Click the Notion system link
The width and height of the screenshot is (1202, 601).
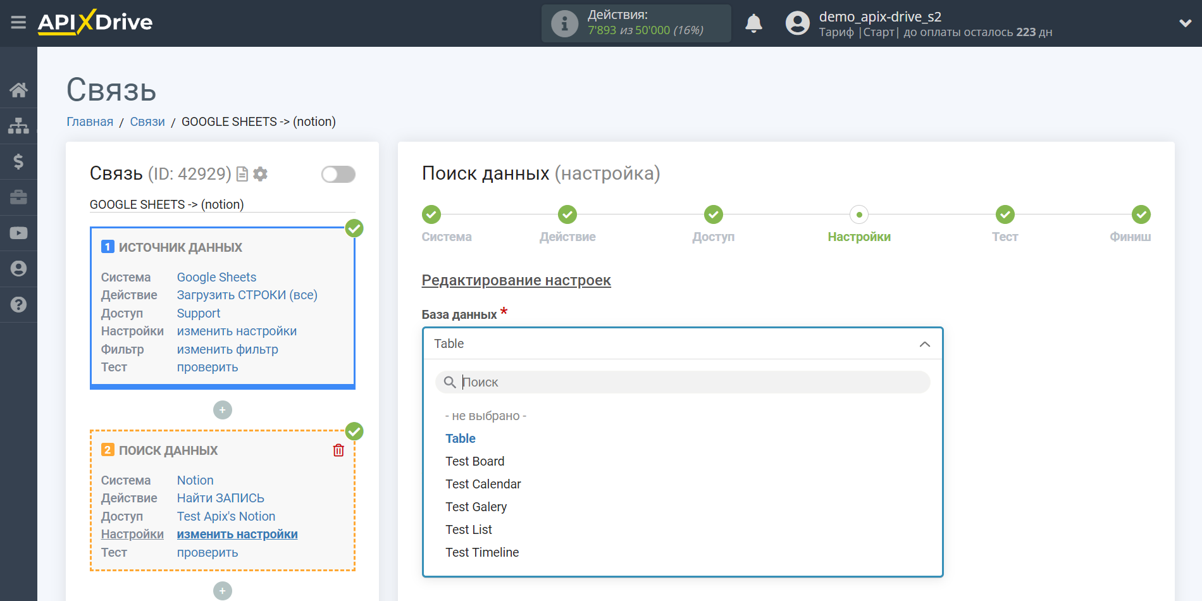coord(195,480)
